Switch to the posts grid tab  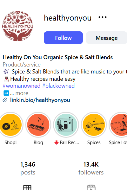27,187
